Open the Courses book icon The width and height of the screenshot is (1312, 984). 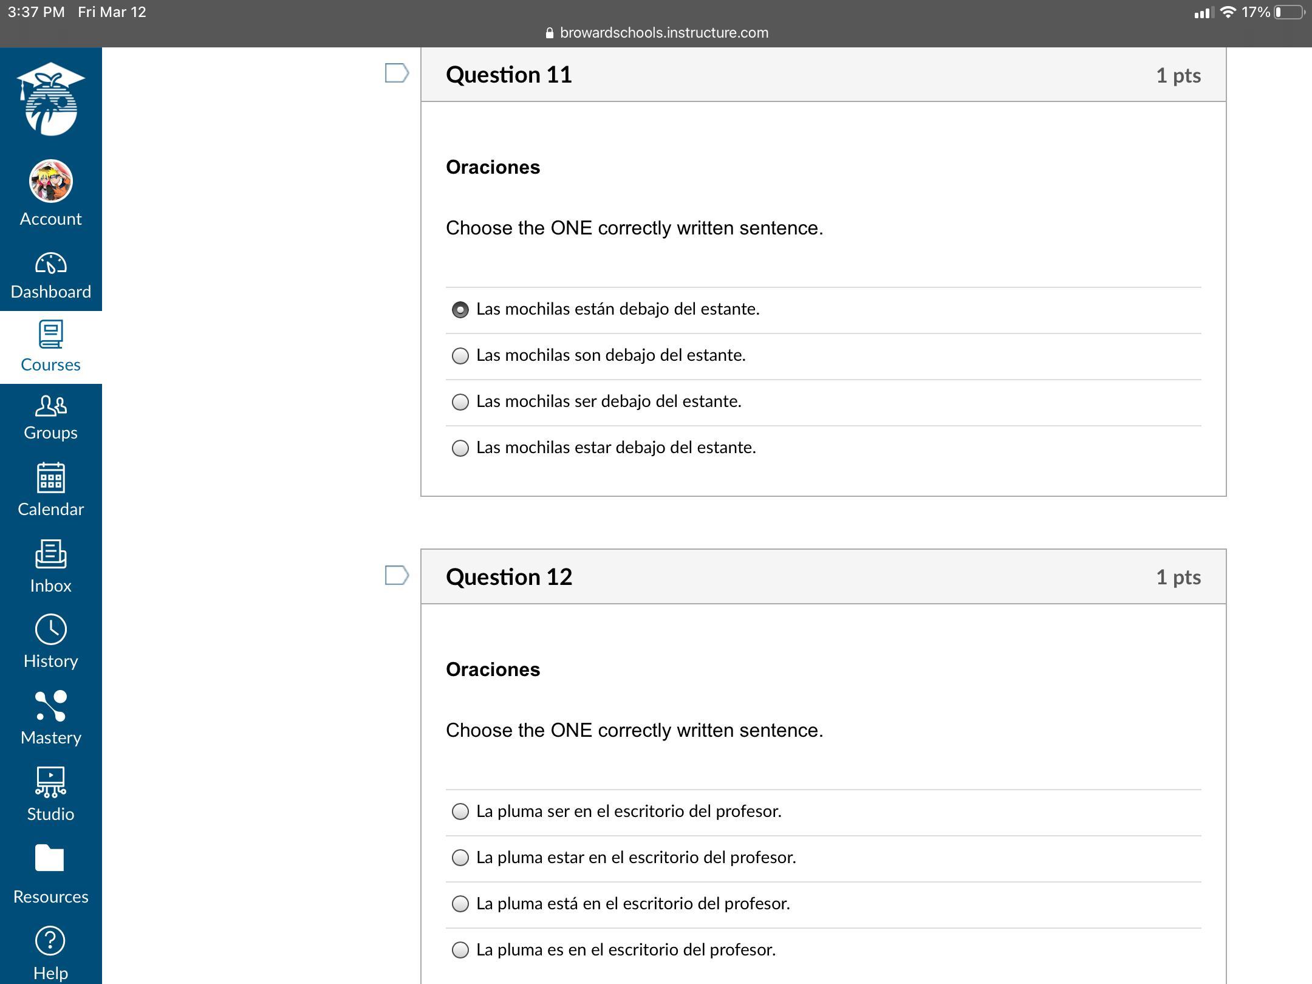[50, 335]
